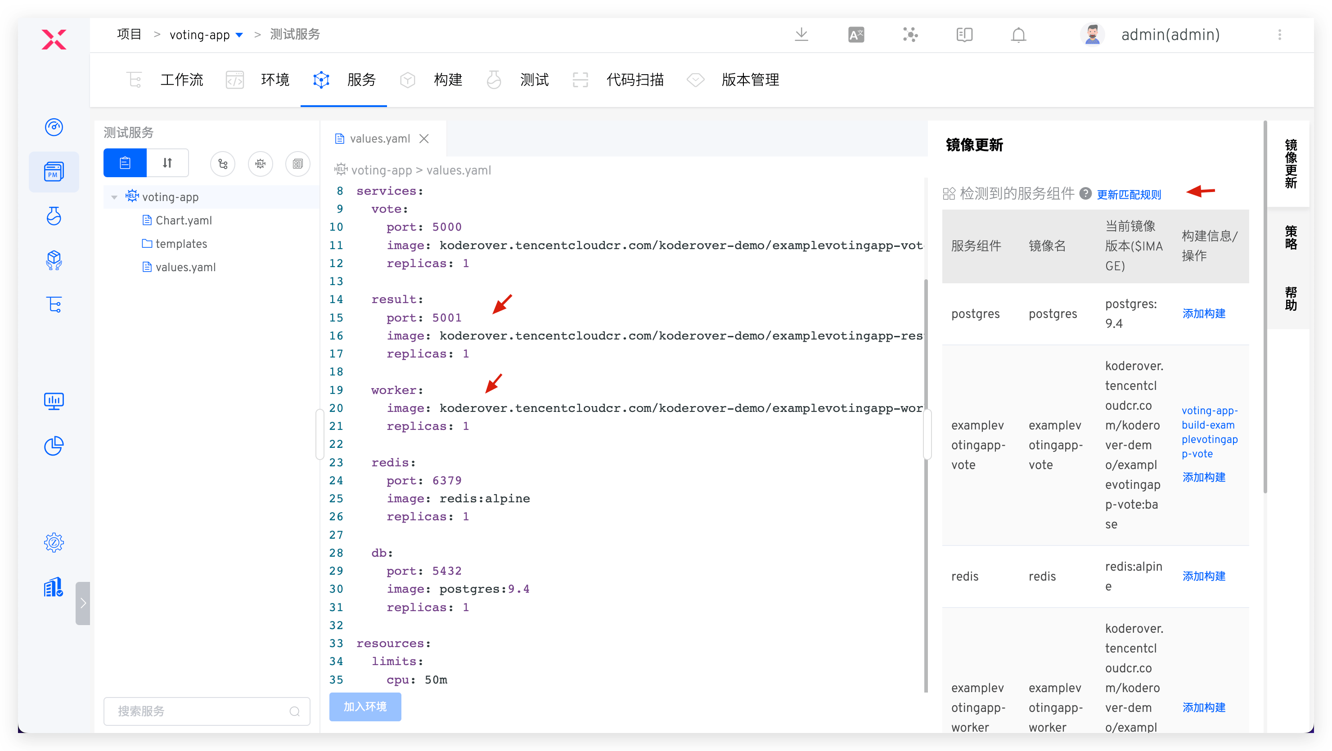This screenshot has height=751, width=1332.
Task: Close the values.yaml editor tab
Action: (424, 139)
